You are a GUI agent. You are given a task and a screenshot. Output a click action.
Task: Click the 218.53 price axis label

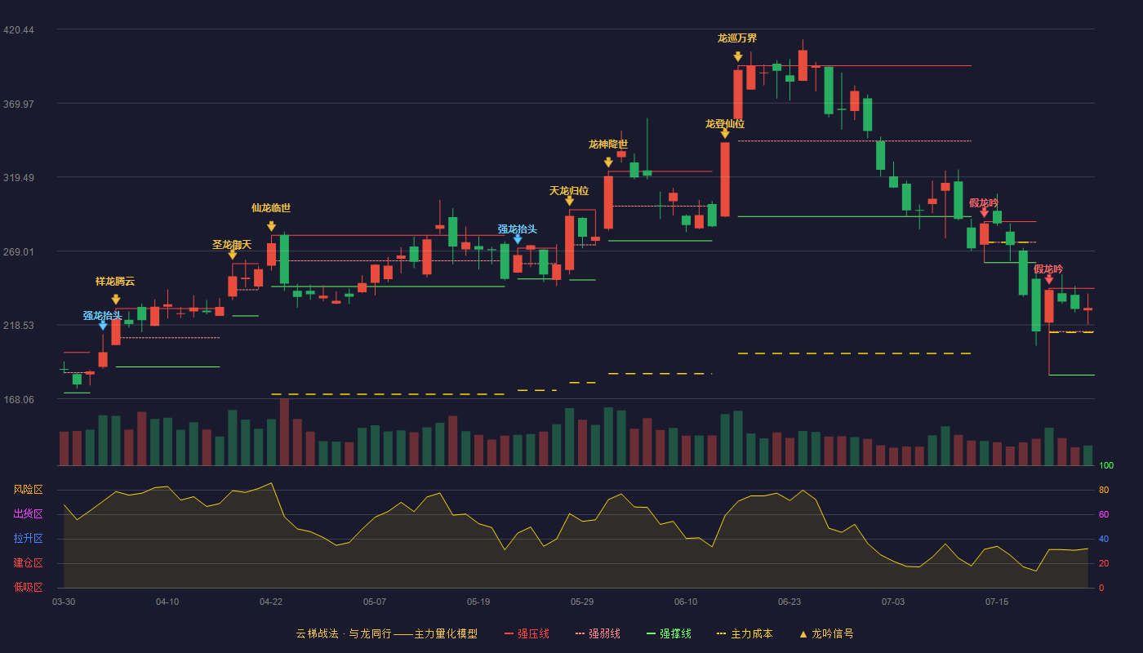pos(19,326)
